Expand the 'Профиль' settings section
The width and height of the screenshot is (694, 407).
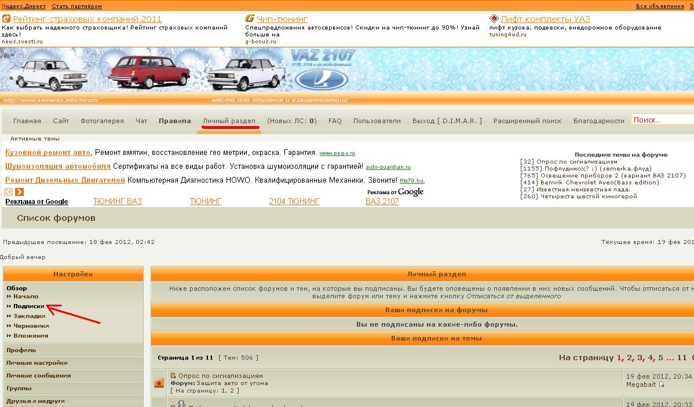(21, 350)
